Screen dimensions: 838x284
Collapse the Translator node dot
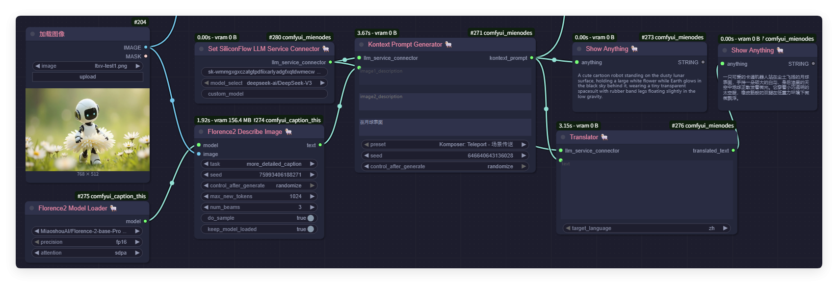coord(563,137)
